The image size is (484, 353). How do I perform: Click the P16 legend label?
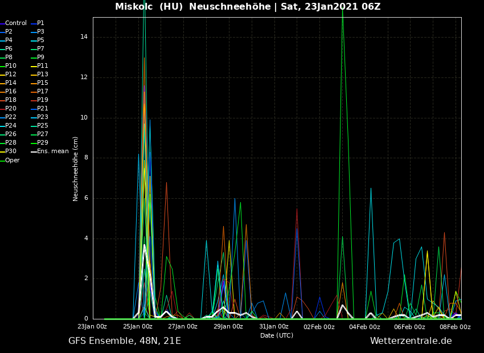(11, 92)
